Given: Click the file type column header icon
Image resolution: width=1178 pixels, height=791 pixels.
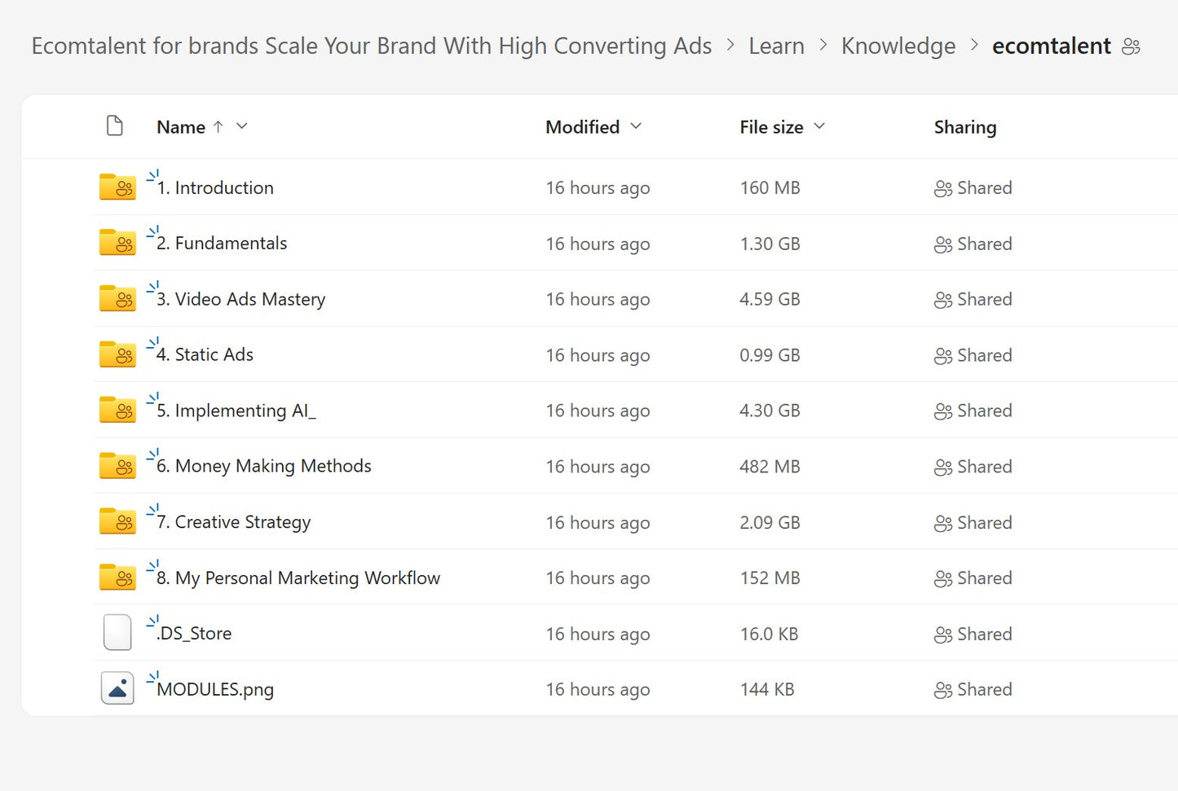Looking at the screenshot, I should click(x=115, y=126).
